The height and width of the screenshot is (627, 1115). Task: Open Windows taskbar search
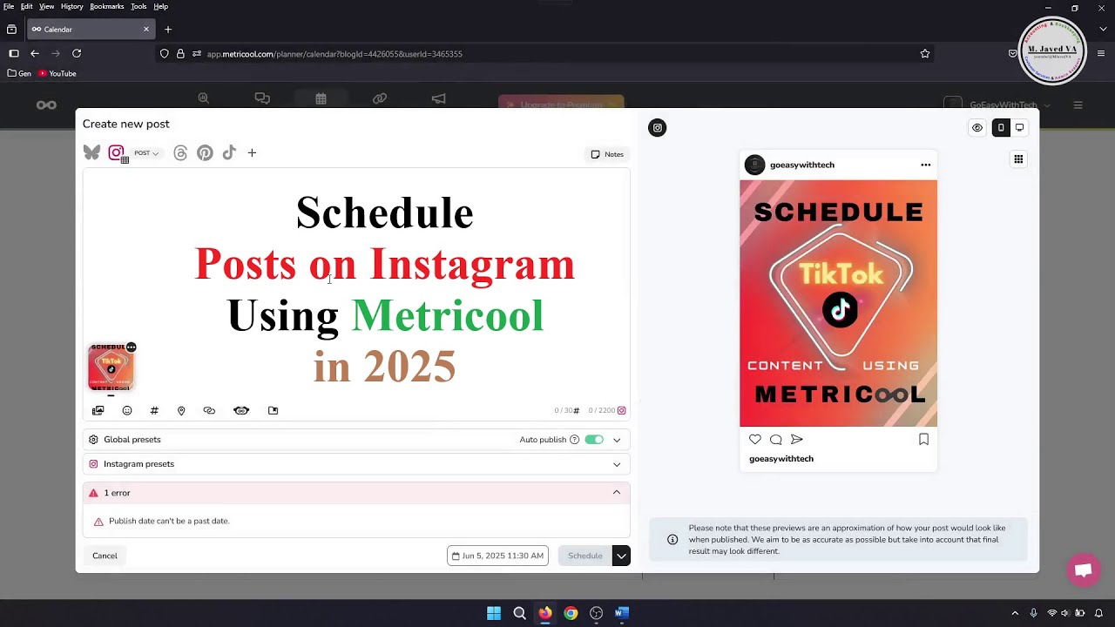519,613
